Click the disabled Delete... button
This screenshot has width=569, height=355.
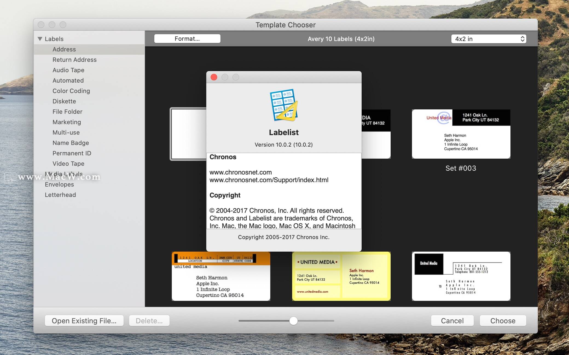tap(149, 321)
